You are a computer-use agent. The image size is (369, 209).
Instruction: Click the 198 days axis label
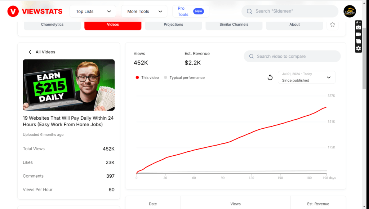329,178
